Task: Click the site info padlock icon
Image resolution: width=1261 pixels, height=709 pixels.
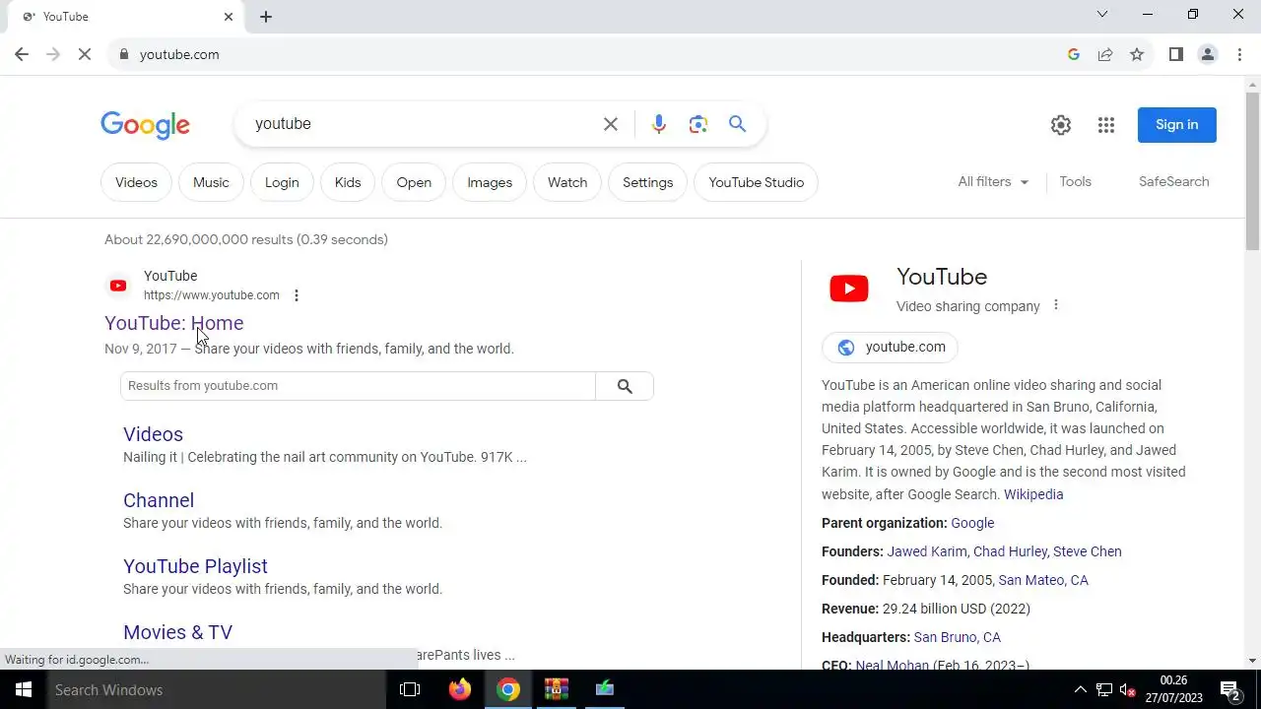Action: point(124,54)
